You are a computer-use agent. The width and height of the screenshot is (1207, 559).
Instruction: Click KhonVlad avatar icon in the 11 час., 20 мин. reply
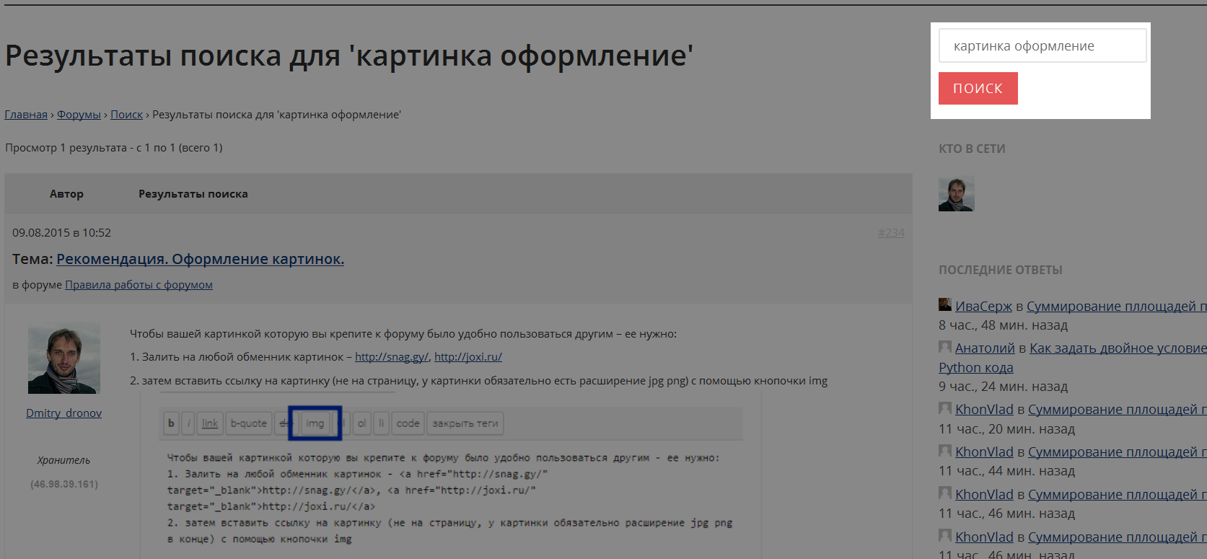945,408
